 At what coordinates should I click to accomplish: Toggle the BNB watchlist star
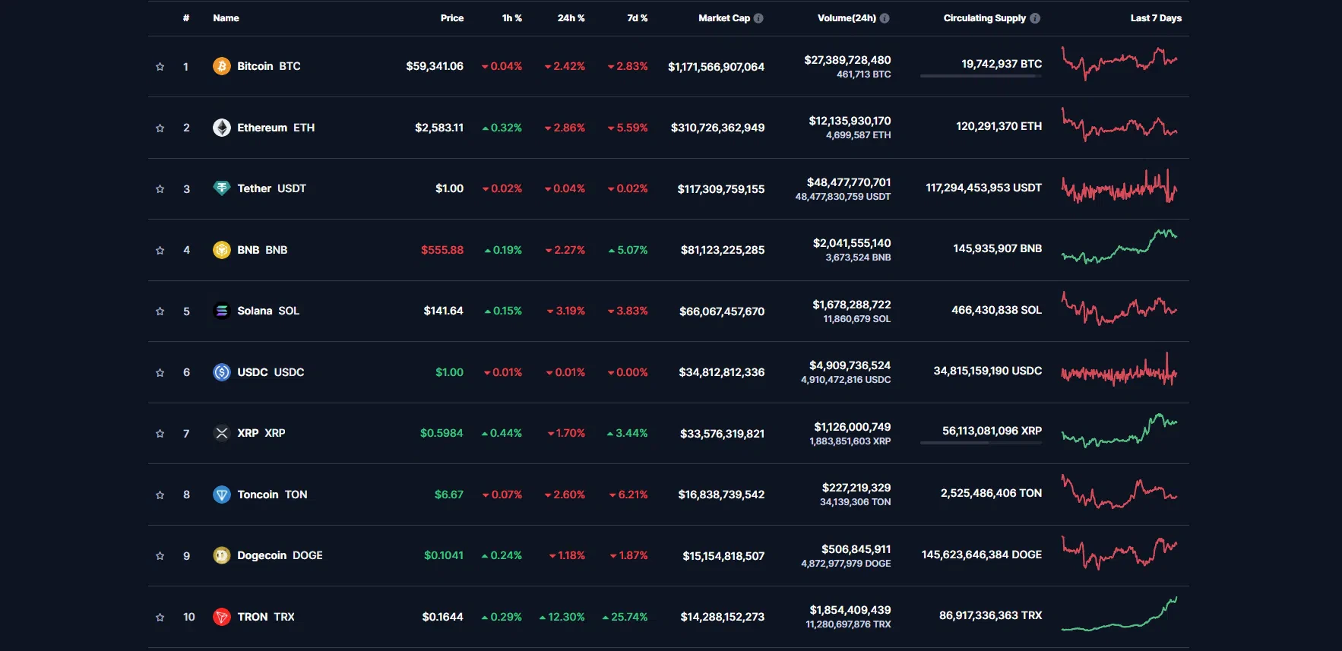(x=160, y=250)
